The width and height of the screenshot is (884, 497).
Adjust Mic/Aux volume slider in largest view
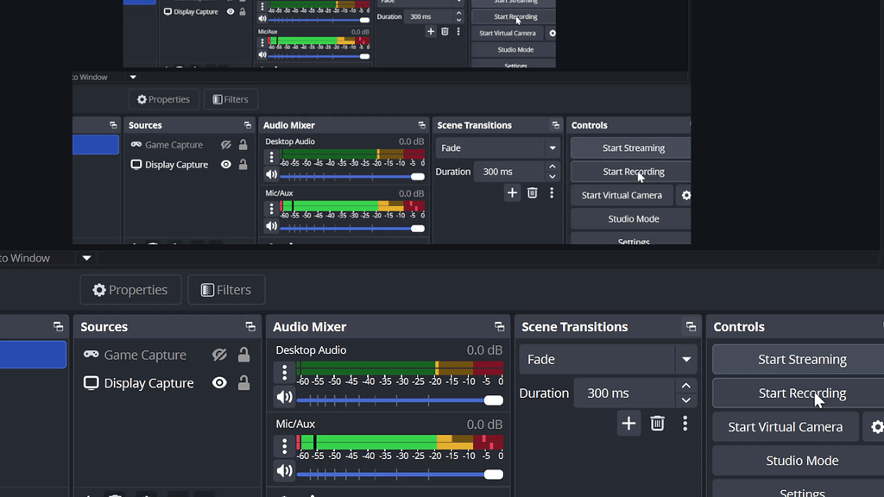(400, 475)
